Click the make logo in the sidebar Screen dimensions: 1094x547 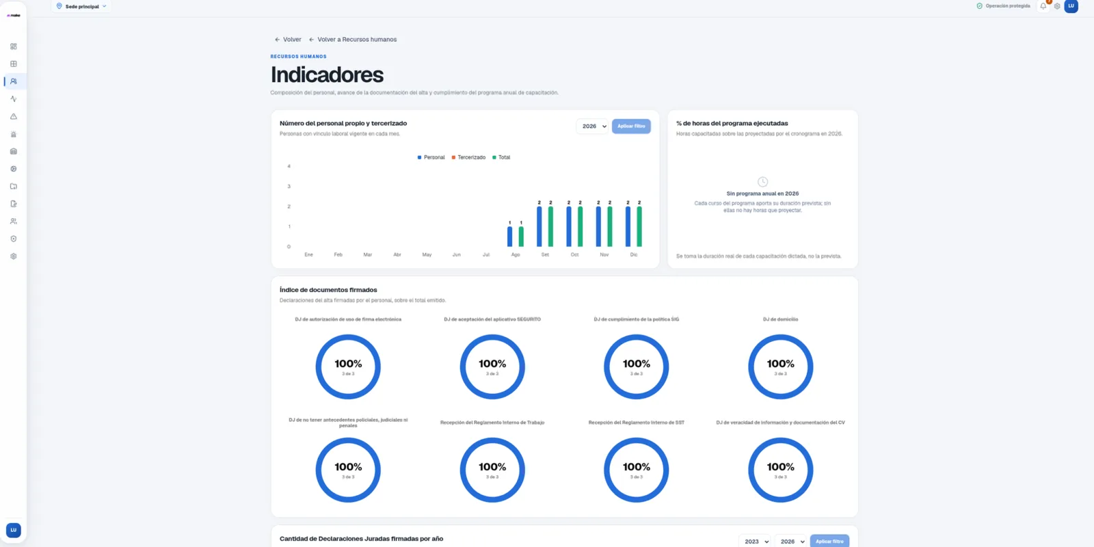point(14,15)
